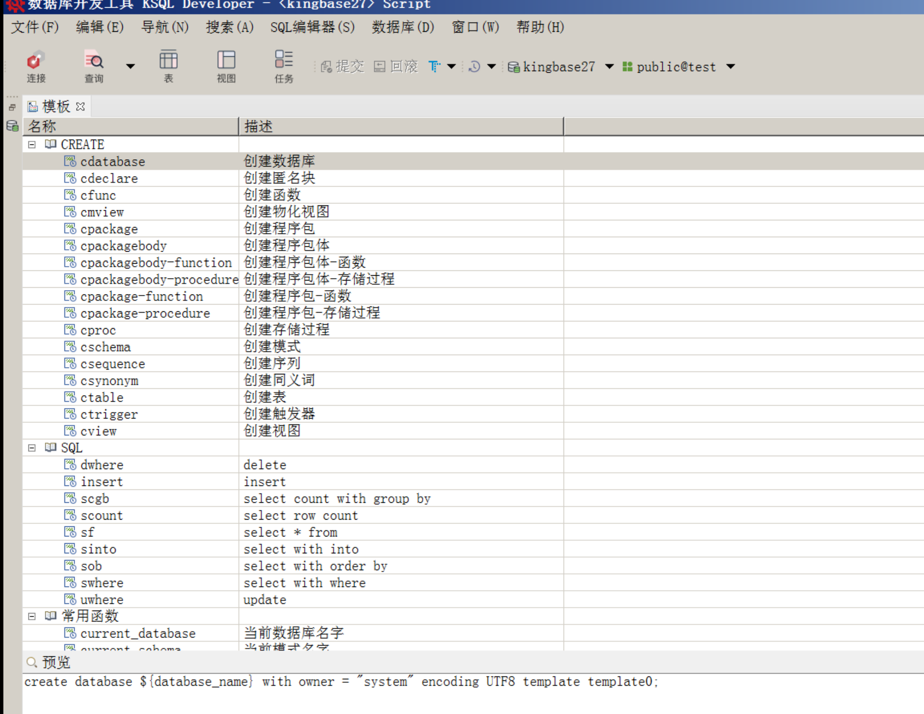Collapse the SQL template group
924x714 pixels.
coord(32,448)
